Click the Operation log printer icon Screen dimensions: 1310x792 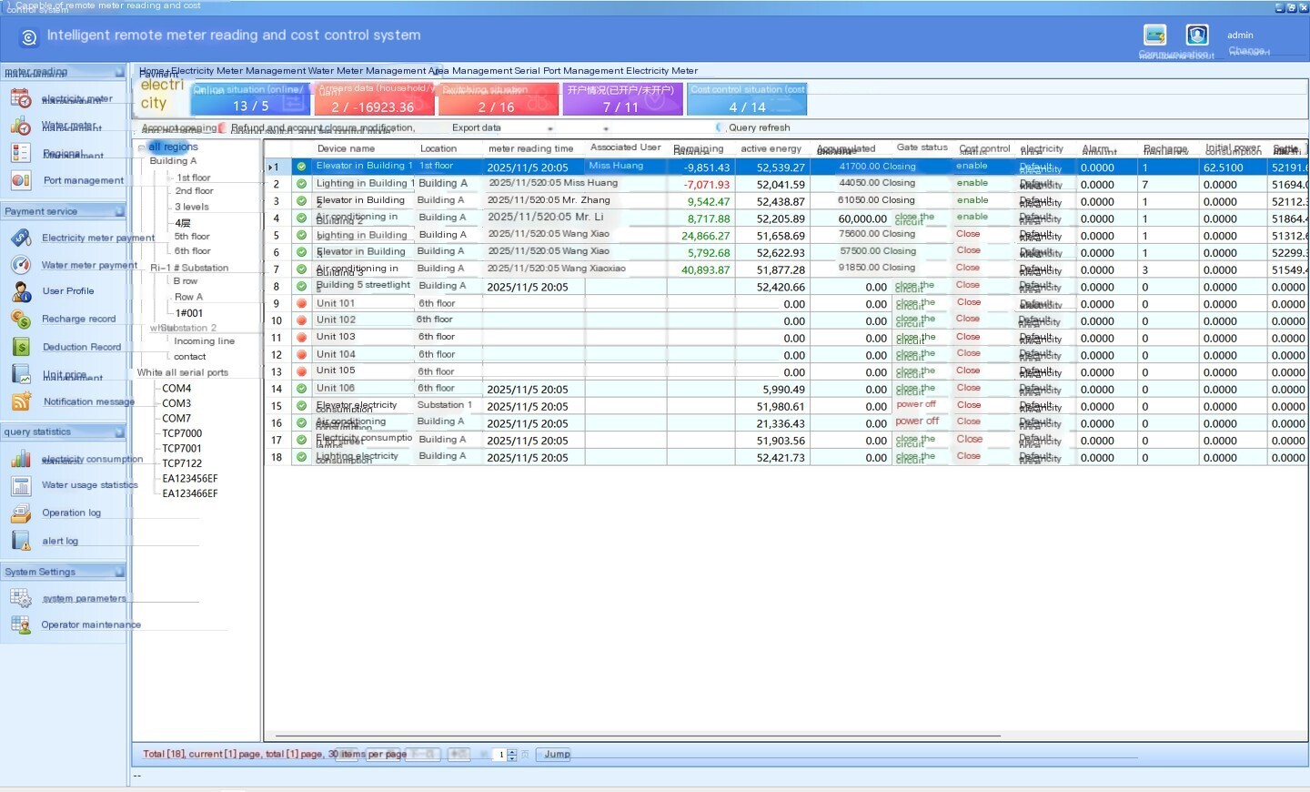click(x=20, y=513)
